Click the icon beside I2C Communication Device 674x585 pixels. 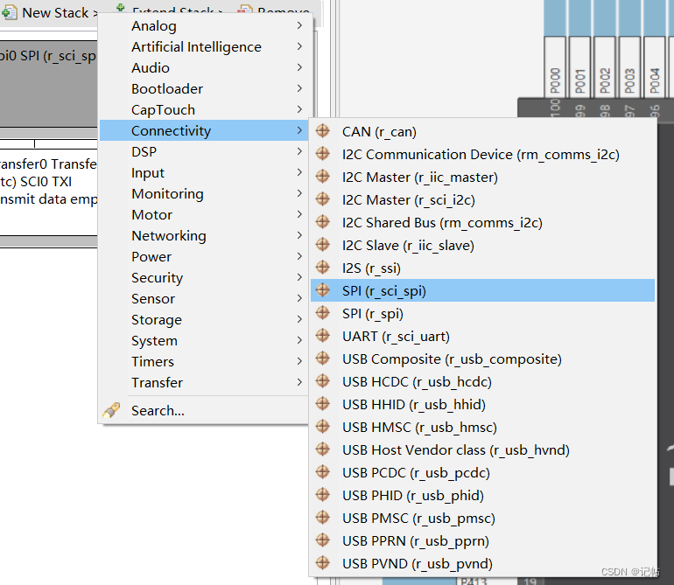pos(322,153)
